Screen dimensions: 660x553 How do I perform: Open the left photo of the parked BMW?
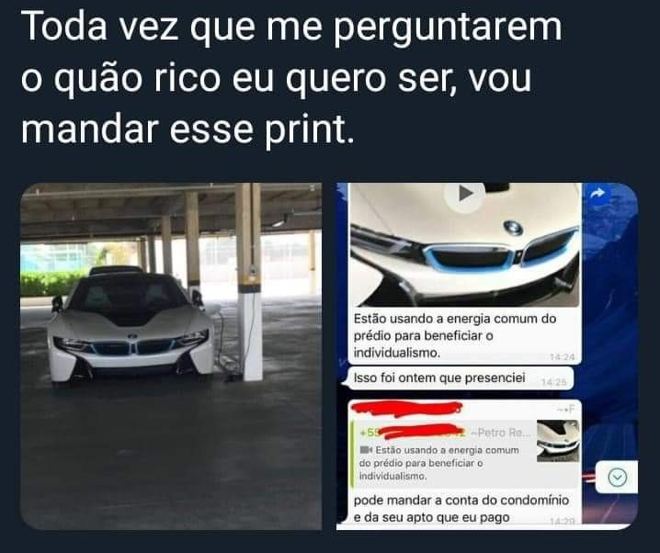click(171, 356)
